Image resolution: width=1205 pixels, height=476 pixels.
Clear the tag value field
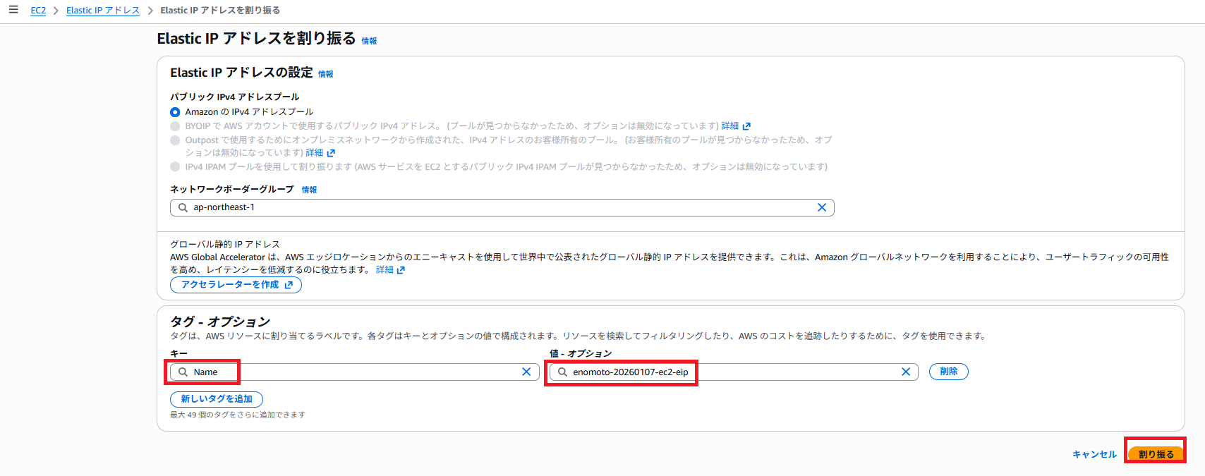(x=906, y=372)
